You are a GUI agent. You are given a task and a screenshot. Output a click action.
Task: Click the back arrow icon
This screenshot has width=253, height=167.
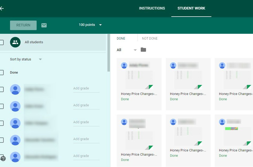2,8
